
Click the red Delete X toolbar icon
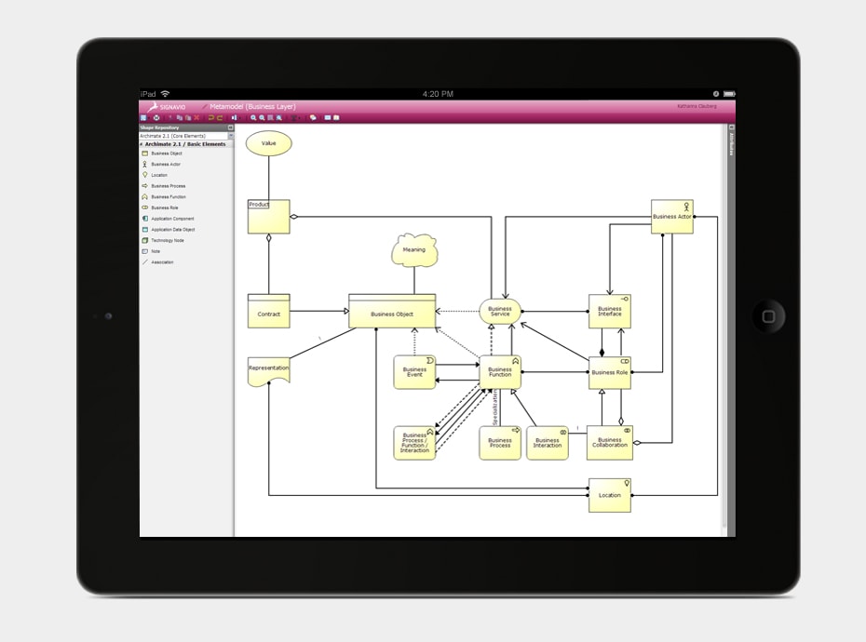(x=196, y=118)
